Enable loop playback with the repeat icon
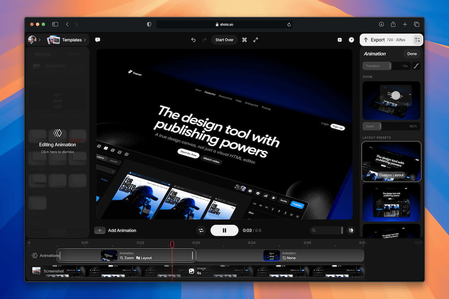449x299 pixels. (201, 230)
